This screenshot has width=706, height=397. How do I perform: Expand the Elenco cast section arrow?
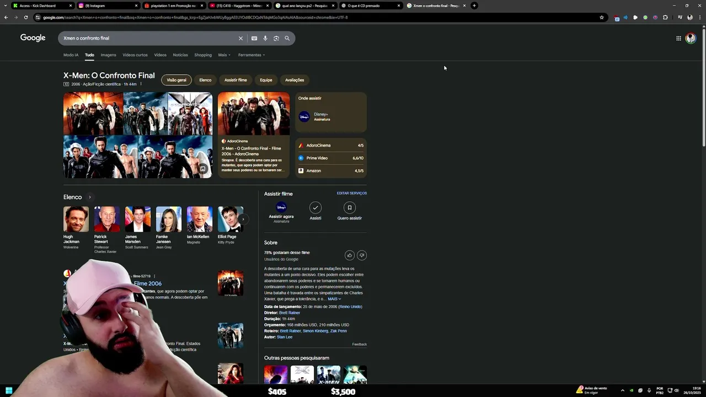[90, 197]
